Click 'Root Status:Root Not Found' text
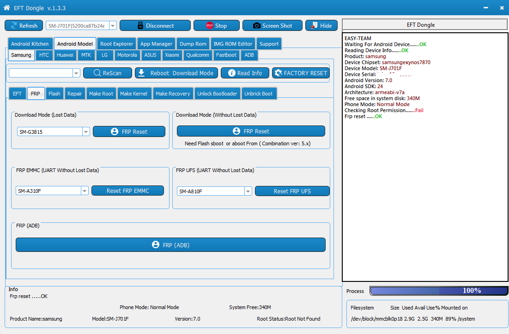Viewport: 509px width, 334px height. (x=289, y=319)
